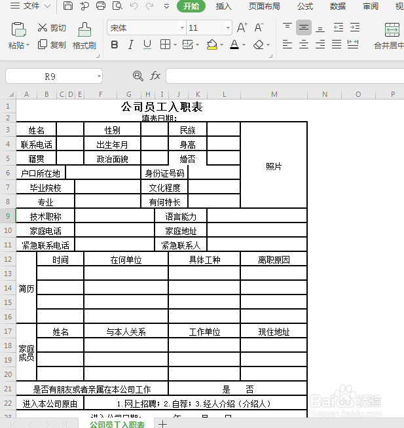Toggle Bold formatting
Viewport: 404px width, 428px height.
point(115,45)
